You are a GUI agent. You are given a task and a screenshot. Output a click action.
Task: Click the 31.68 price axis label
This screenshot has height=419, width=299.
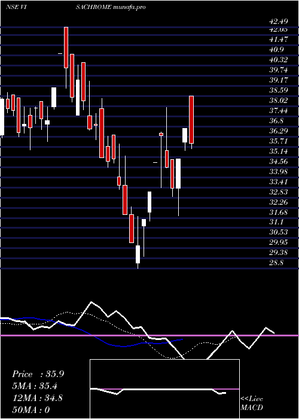[x=279, y=212]
